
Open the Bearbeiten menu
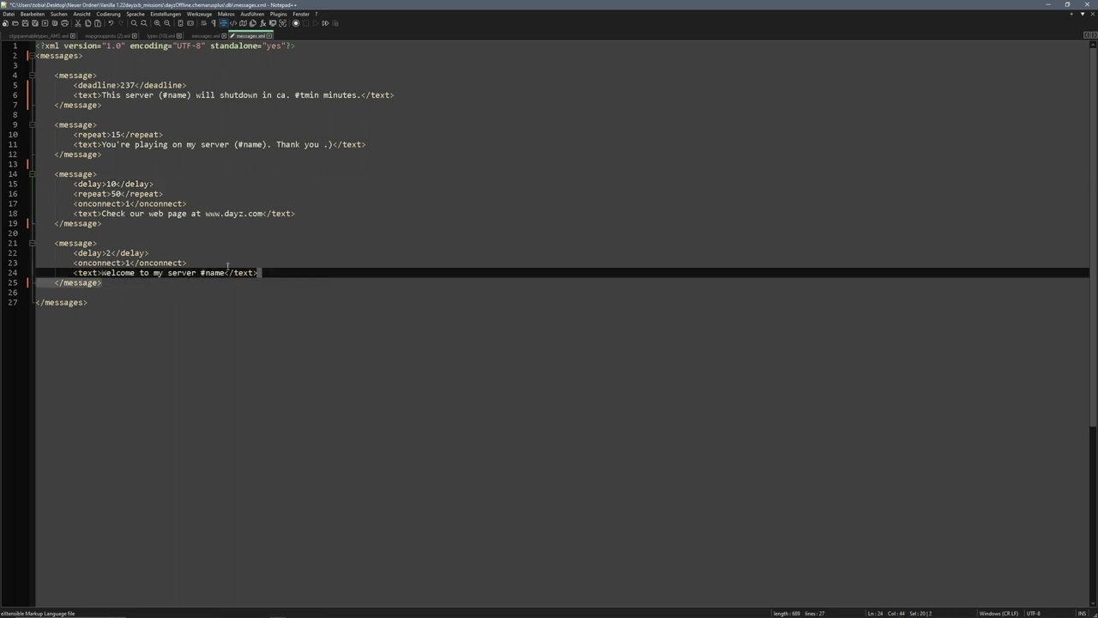pos(33,14)
